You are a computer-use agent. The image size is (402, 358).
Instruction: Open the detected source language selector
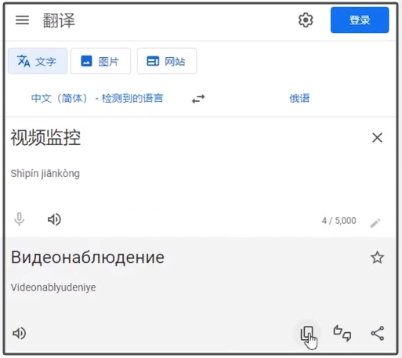pyautogui.click(x=97, y=99)
